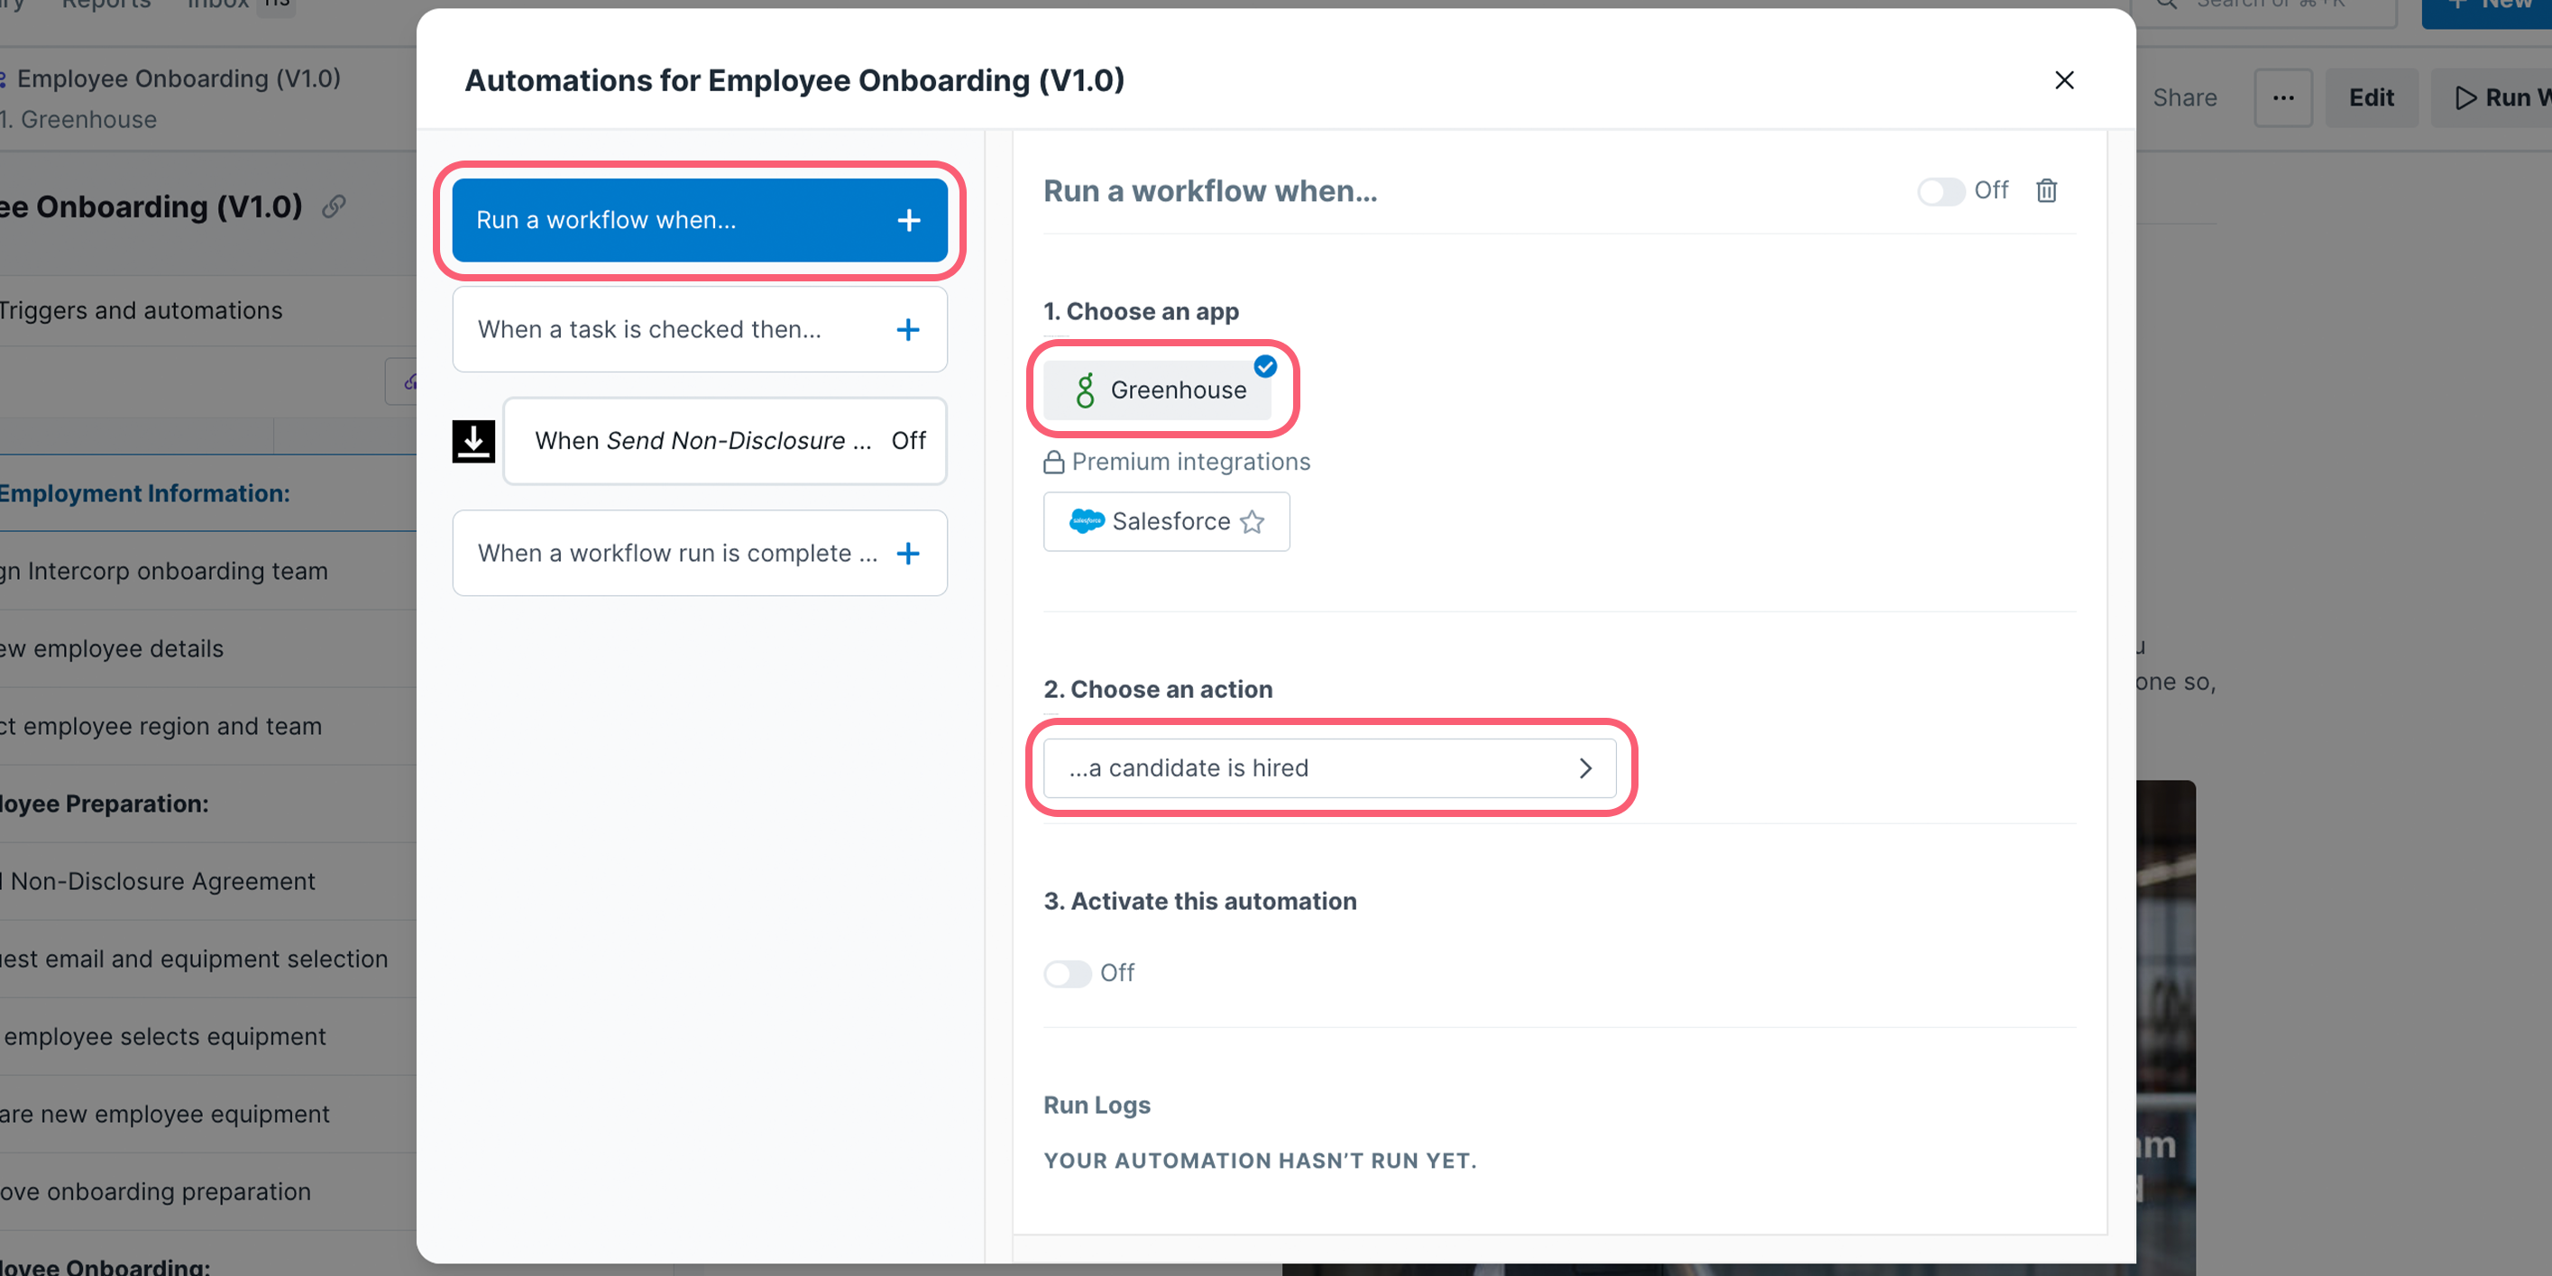Open the action selector field

coord(1328,767)
